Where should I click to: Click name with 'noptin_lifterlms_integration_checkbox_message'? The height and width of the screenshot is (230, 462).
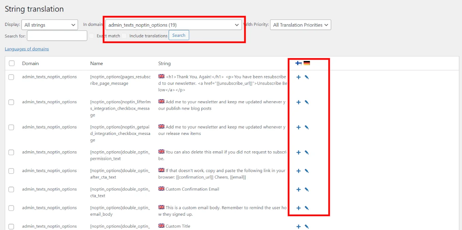120,108
